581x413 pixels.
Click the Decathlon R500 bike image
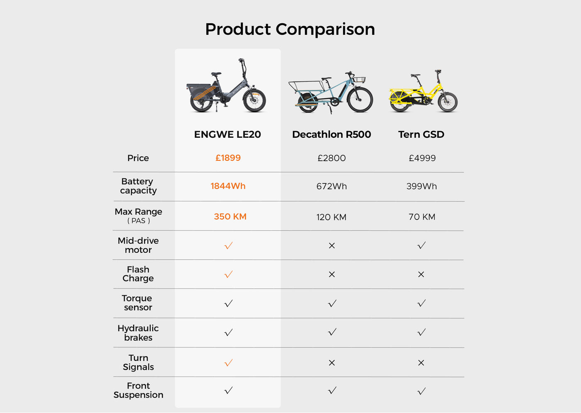click(331, 92)
